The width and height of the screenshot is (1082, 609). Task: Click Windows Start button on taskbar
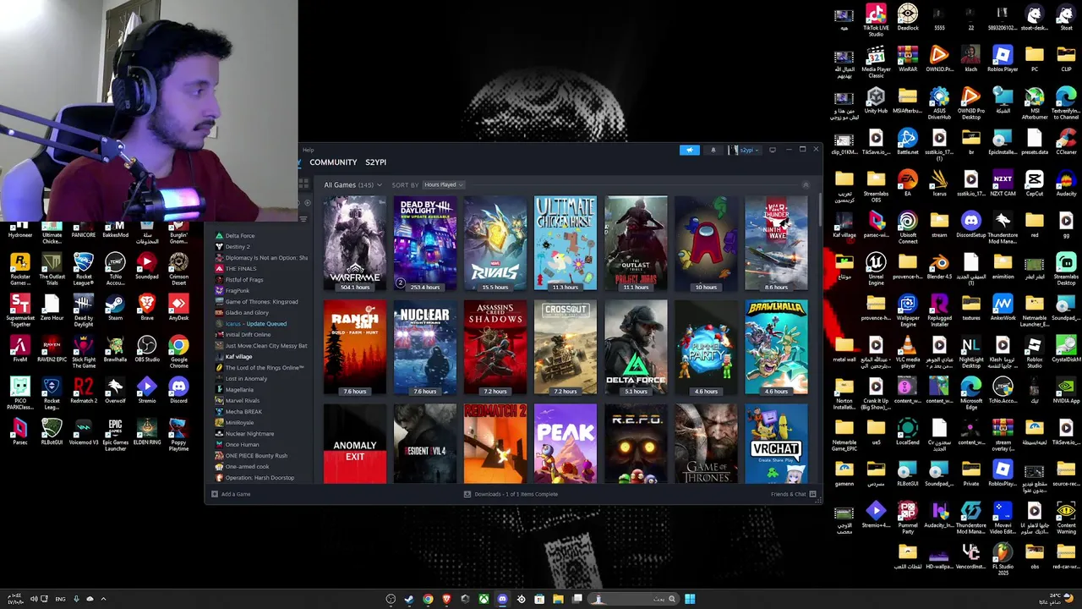(690, 599)
